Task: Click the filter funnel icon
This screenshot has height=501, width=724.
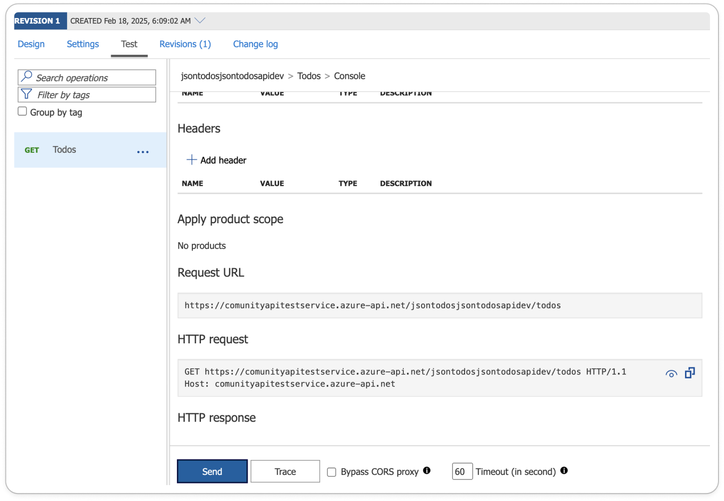Action: pos(27,94)
